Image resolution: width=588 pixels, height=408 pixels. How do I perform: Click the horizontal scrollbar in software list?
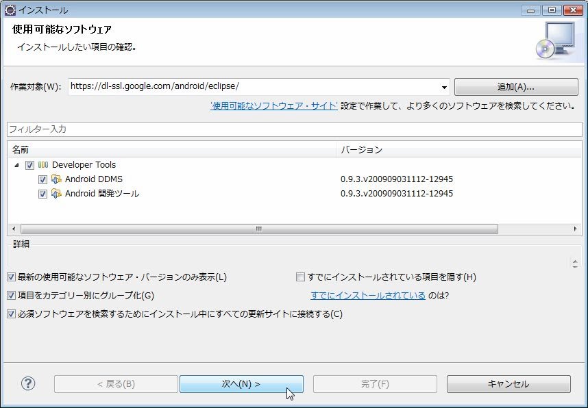point(259,229)
